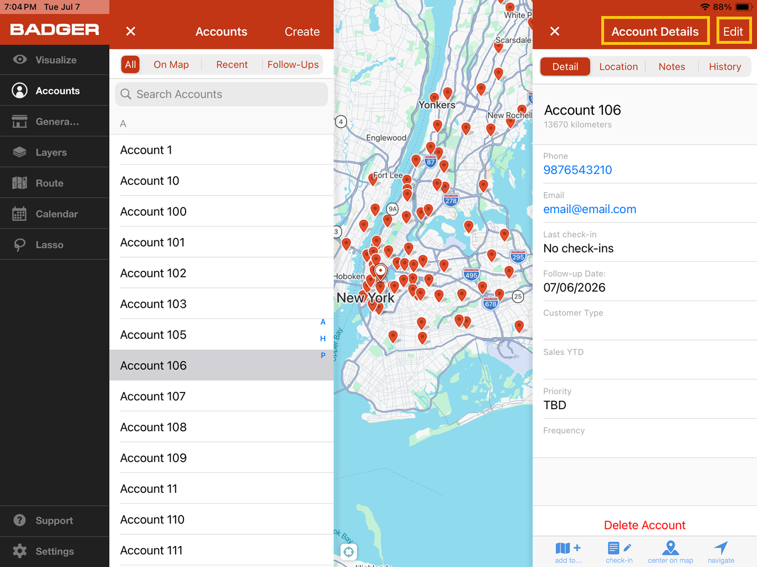The height and width of the screenshot is (567, 757).
Task: Open Account 100 in list
Action: click(222, 212)
